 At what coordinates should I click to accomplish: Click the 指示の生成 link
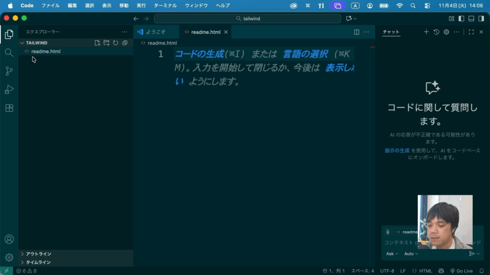click(x=397, y=150)
